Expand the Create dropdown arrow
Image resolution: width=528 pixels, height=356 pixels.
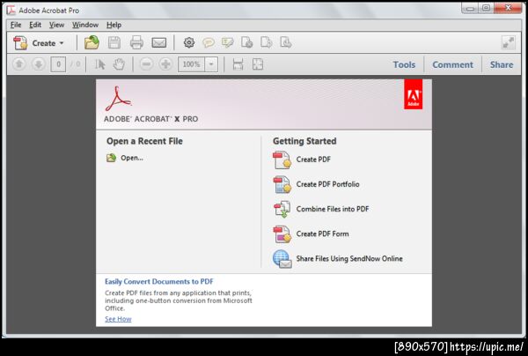[x=62, y=43]
